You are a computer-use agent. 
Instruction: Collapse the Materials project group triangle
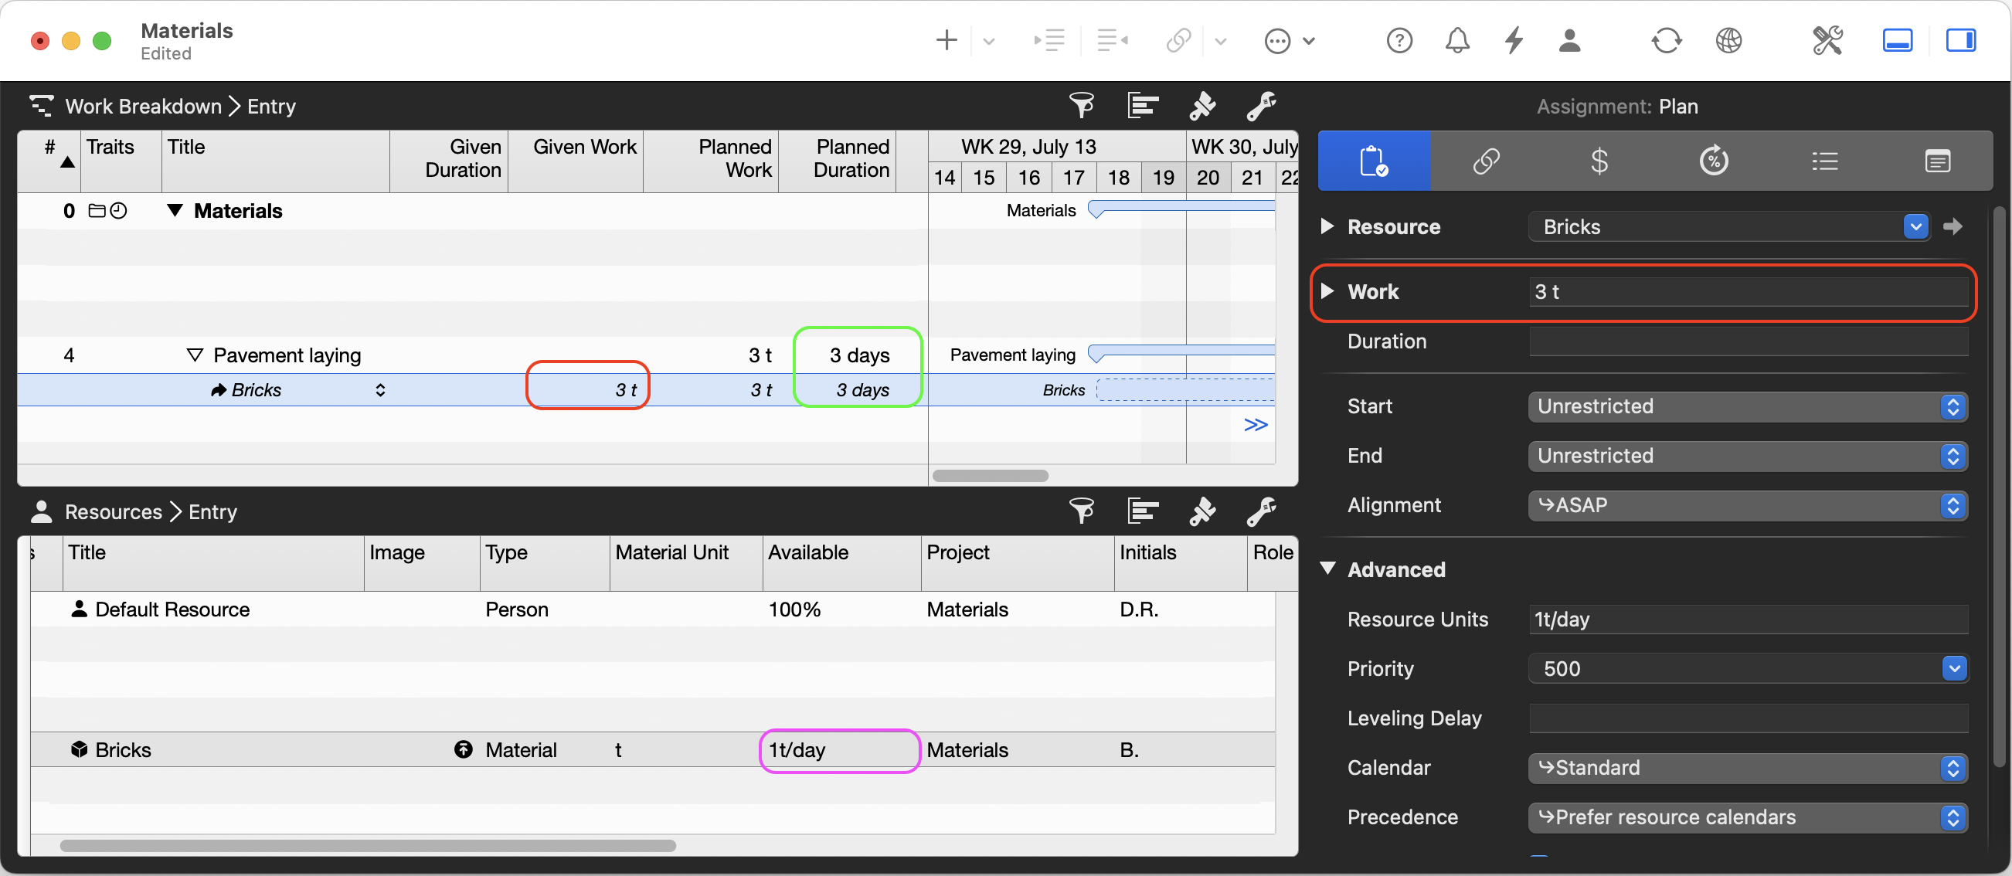pyautogui.click(x=175, y=211)
